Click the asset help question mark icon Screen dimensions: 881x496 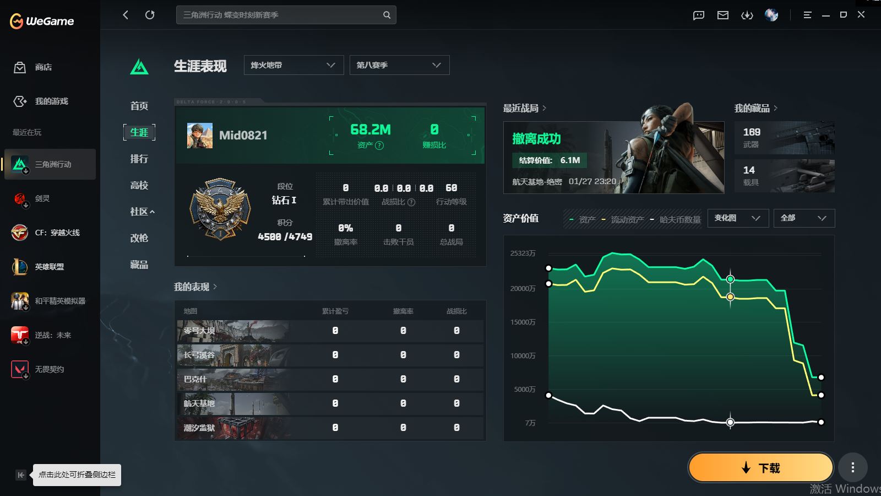(x=379, y=145)
